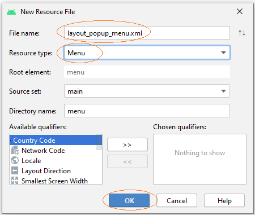The height and width of the screenshot is (215, 255).
Task: Select the Network Code qualifier icon
Action: point(15,151)
